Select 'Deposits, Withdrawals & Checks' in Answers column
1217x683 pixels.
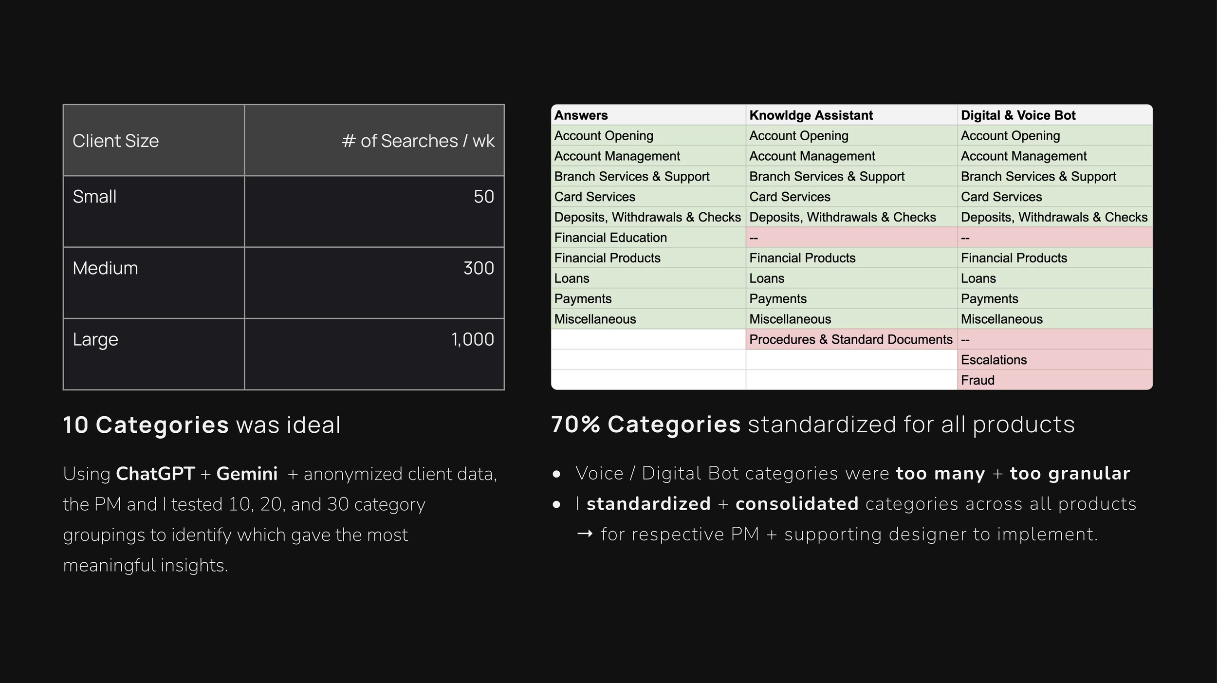(x=648, y=217)
